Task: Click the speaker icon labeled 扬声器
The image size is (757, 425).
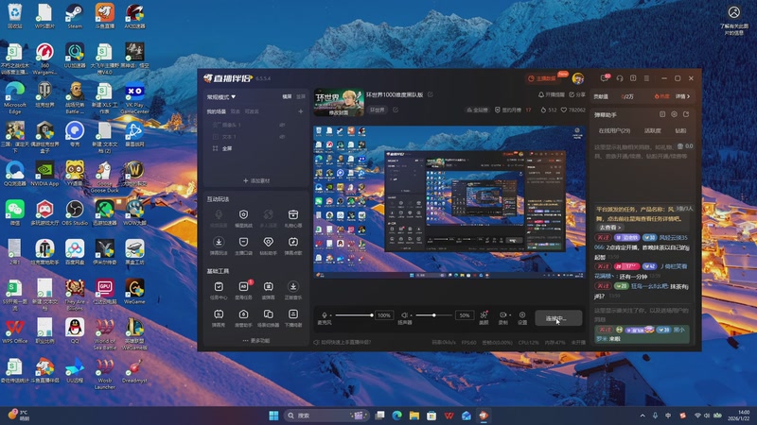Action: pos(405,315)
